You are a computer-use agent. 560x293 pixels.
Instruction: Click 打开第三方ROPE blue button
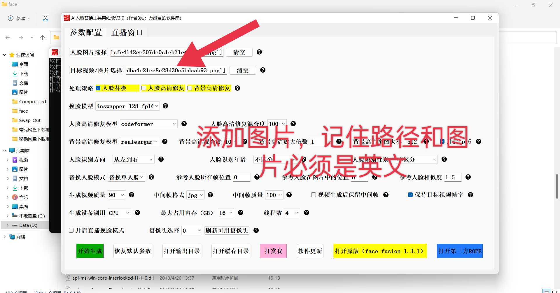click(460, 251)
